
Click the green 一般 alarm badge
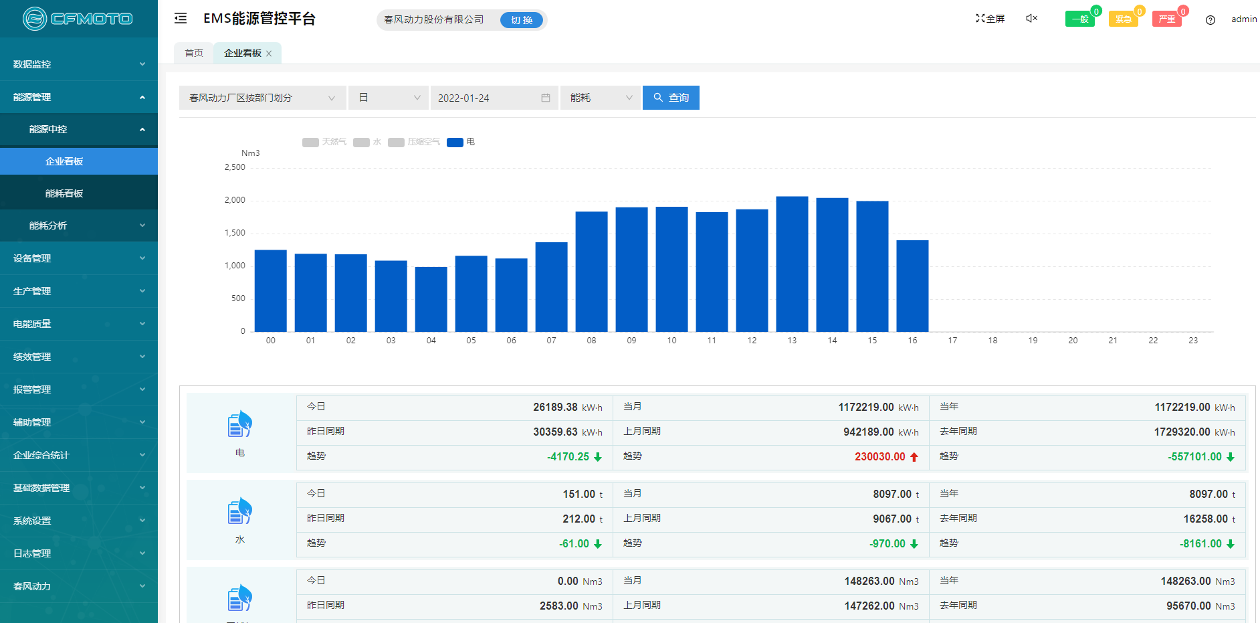[x=1079, y=19]
